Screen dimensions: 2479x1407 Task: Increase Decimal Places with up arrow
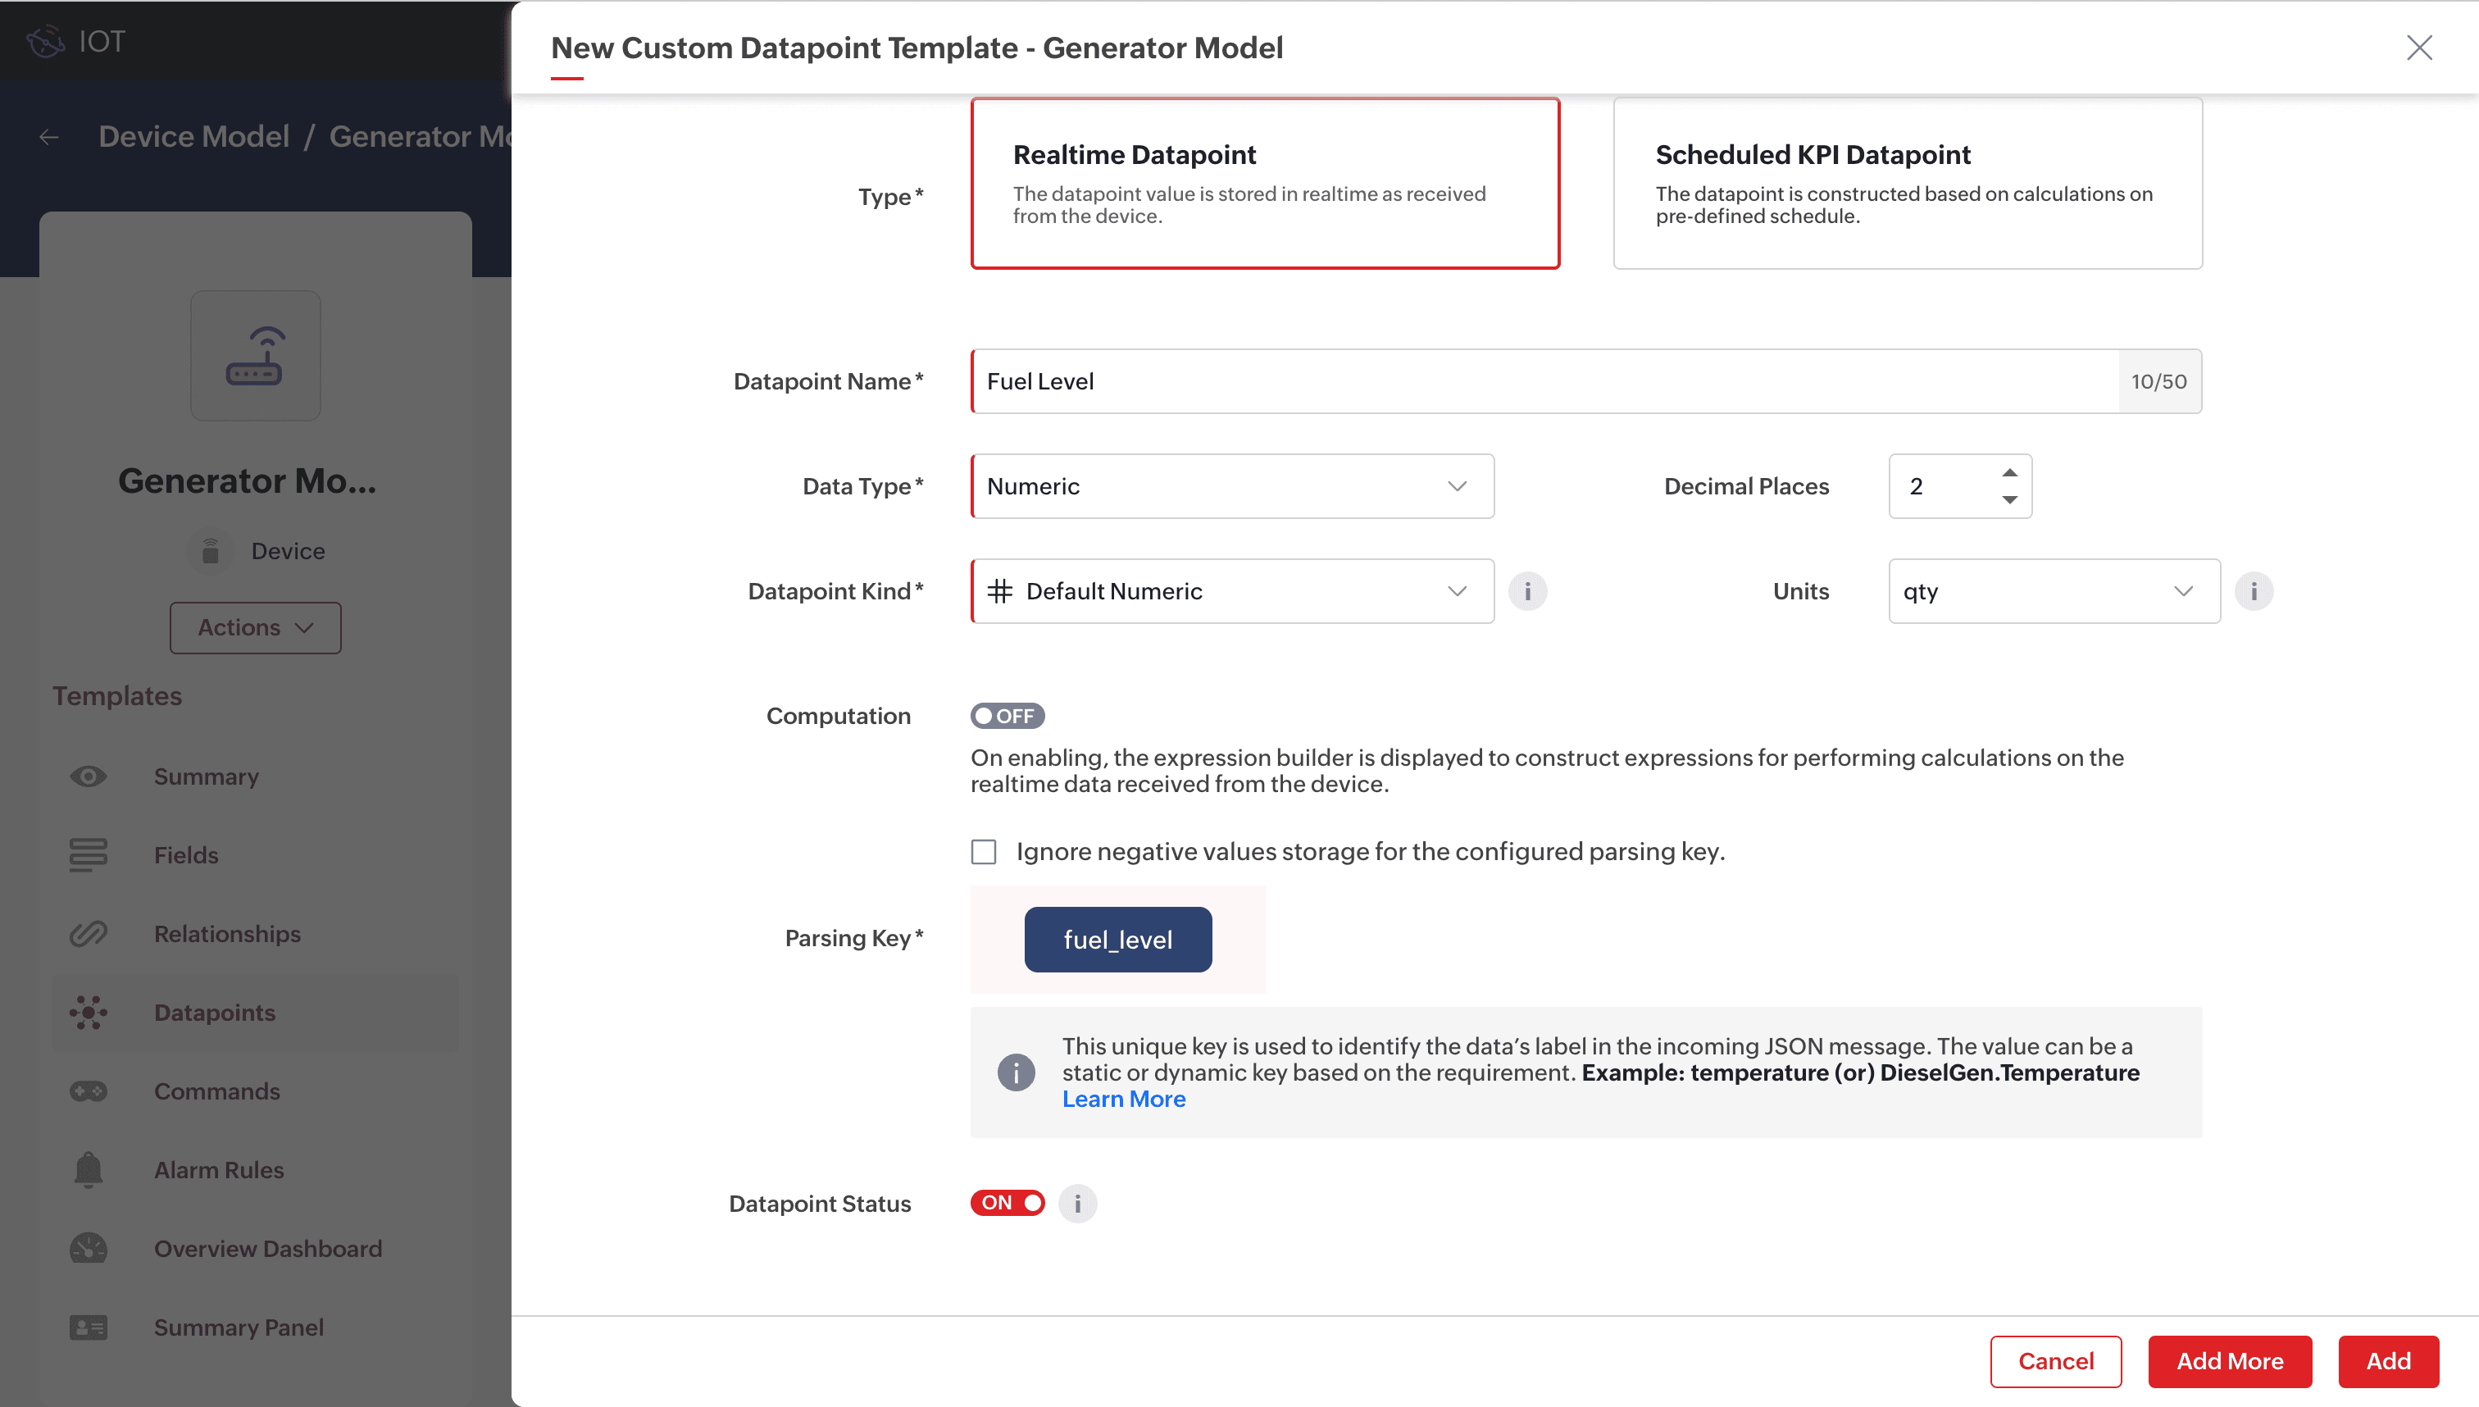pos(2009,472)
